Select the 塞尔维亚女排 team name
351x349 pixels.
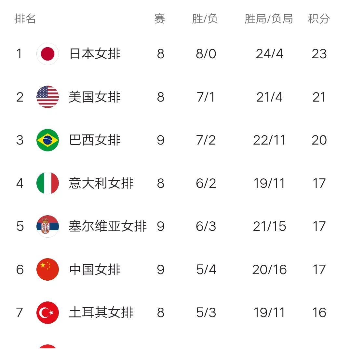coord(108,226)
